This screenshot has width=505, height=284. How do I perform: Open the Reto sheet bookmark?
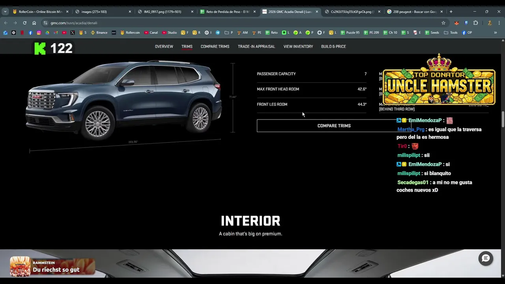pos(271,33)
